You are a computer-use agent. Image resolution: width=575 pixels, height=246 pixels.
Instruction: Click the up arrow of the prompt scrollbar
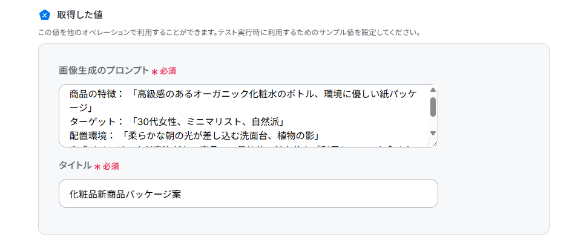[x=433, y=89]
